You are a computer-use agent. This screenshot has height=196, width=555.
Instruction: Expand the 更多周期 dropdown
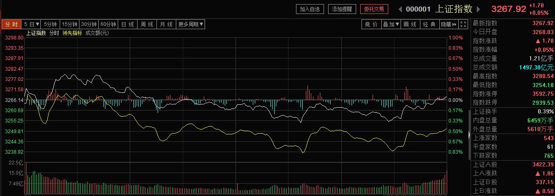pyautogui.click(x=190, y=24)
